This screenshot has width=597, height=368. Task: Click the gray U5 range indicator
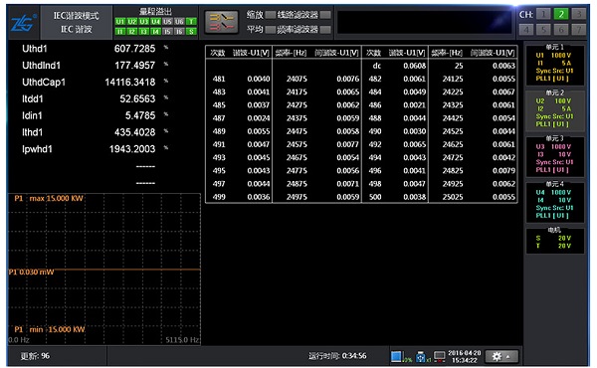167,21
